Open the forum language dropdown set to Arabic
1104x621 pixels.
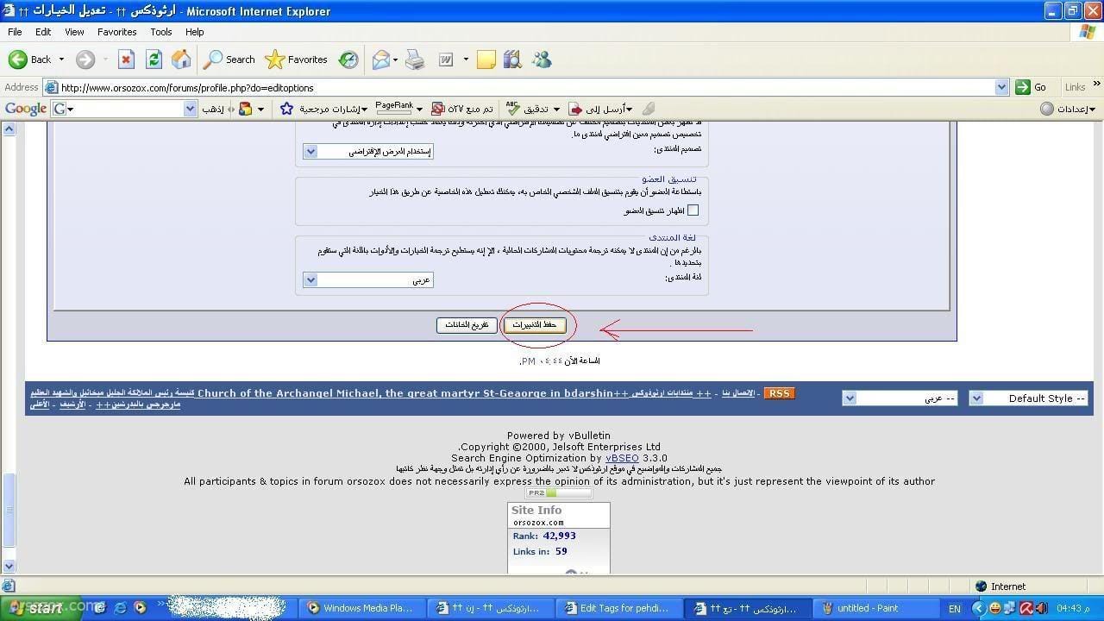tap(368, 280)
